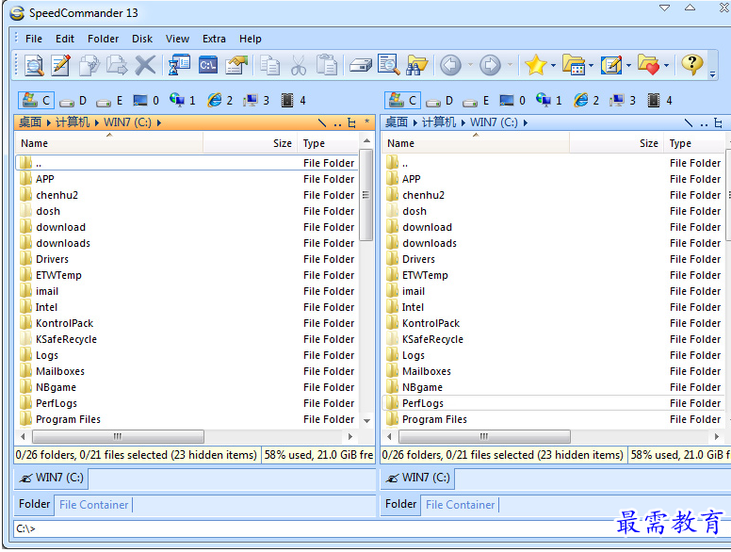Image resolution: width=731 pixels, height=552 pixels.
Task: Click the scroll down arrow of the left panel
Action: (x=366, y=420)
